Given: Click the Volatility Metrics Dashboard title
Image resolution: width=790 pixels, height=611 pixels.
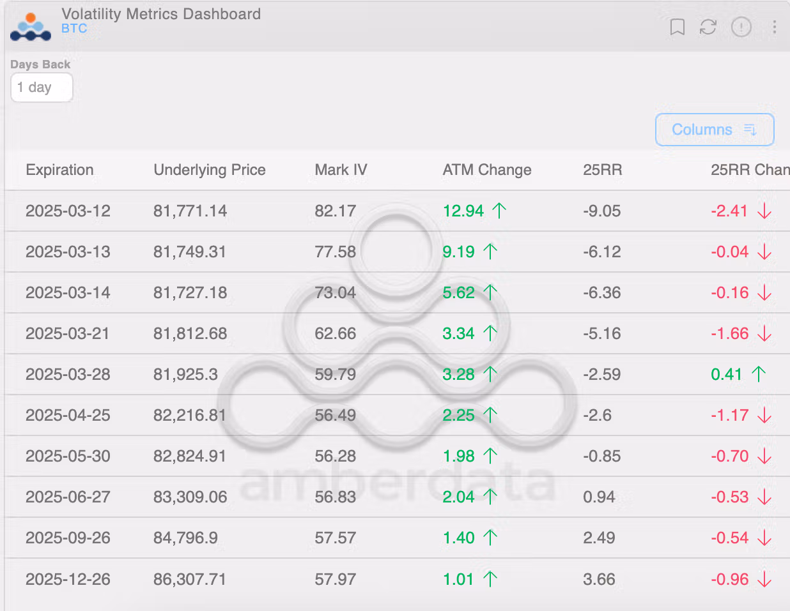Looking at the screenshot, I should coord(161,14).
